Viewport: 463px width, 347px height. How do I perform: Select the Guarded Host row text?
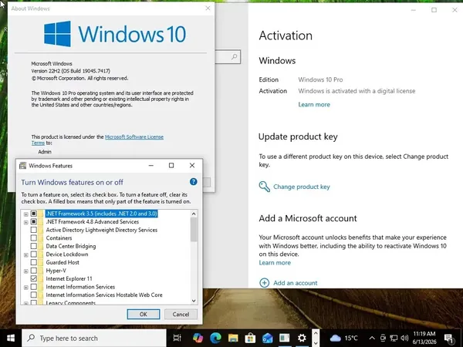click(63, 262)
